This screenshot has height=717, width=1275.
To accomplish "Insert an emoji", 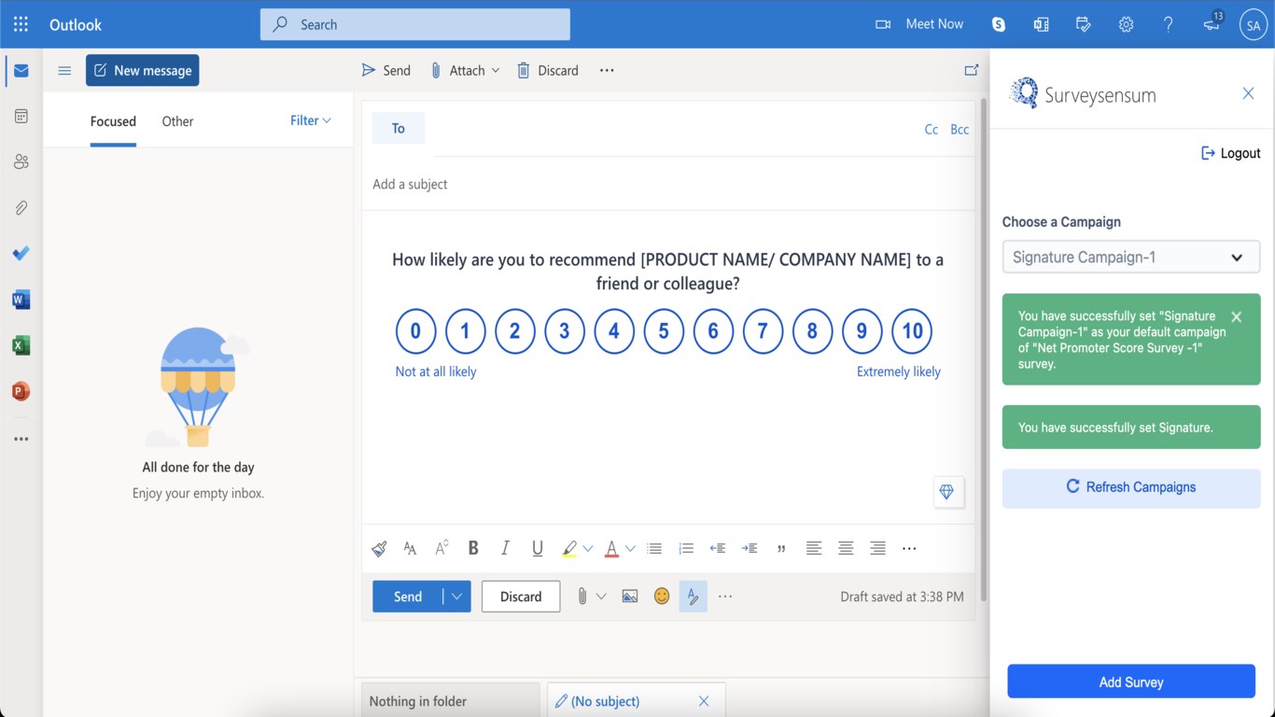I will (662, 597).
